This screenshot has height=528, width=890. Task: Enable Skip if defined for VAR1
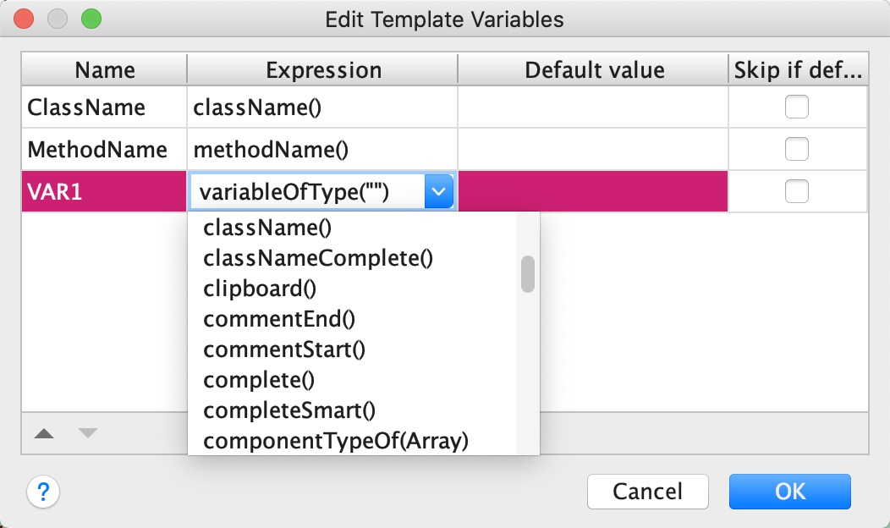pyautogui.click(x=796, y=192)
